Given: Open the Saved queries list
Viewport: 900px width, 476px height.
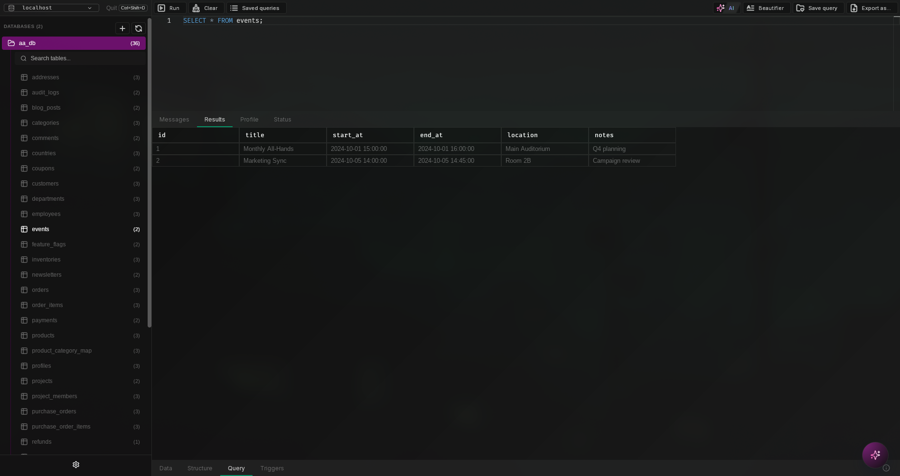Looking at the screenshot, I should (x=255, y=8).
